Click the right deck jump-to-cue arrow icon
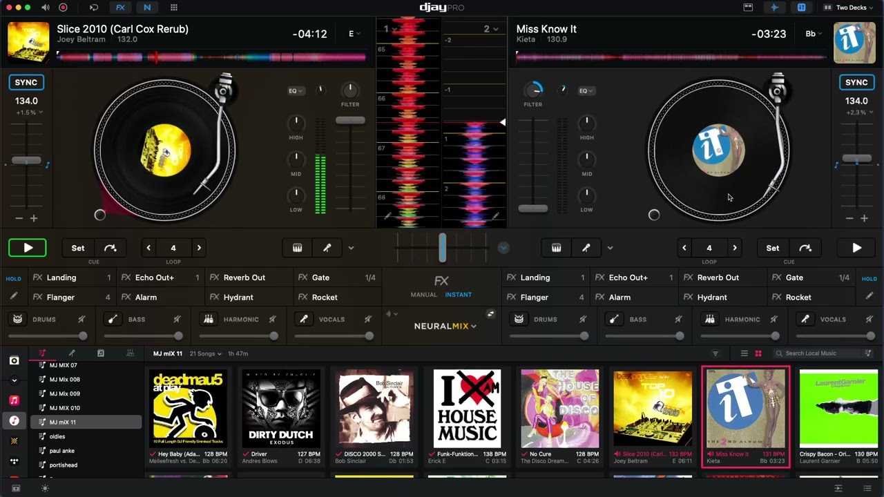This screenshot has width=884, height=497. pos(805,248)
